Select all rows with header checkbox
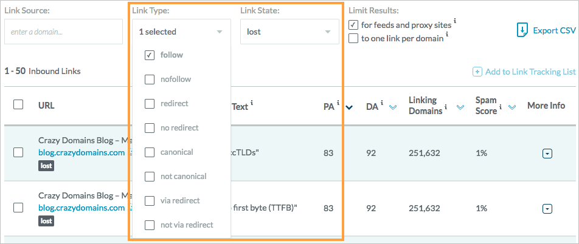Image resolution: width=579 pixels, height=244 pixels. (18, 104)
